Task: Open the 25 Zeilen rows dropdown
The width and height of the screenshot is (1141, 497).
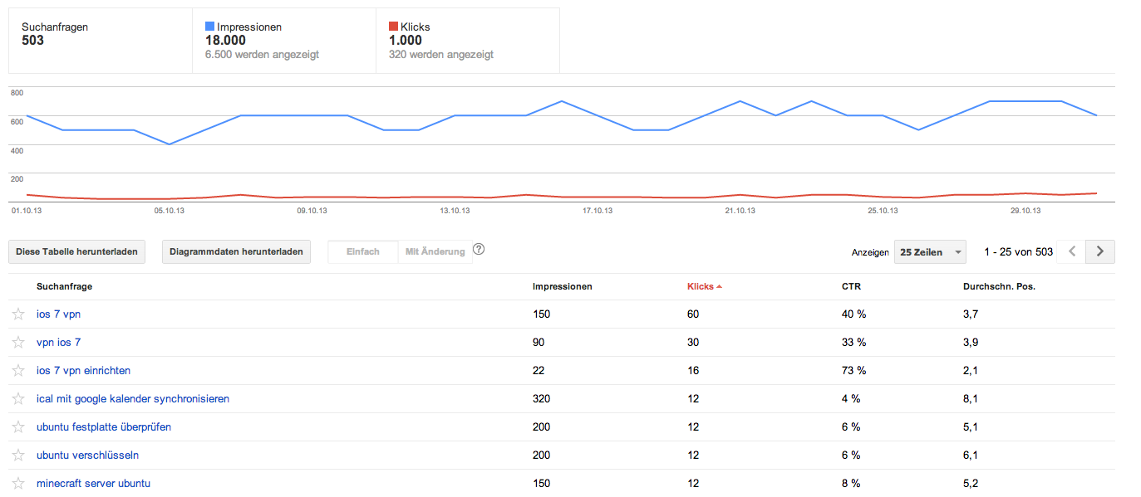Action: tap(930, 252)
